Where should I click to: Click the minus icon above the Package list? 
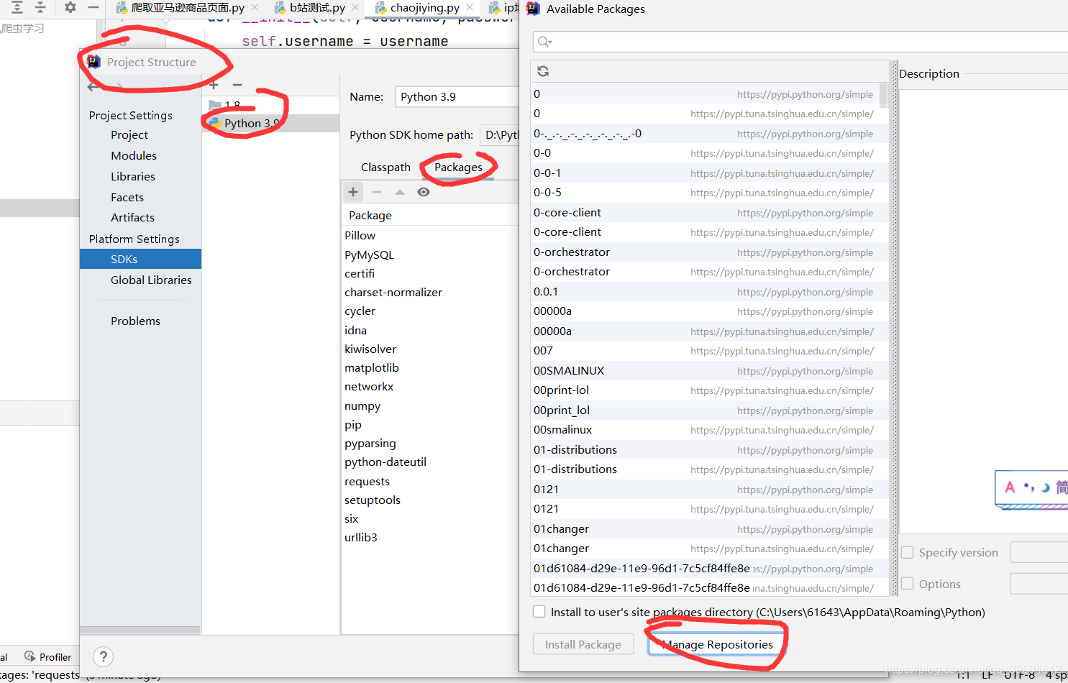click(x=377, y=192)
